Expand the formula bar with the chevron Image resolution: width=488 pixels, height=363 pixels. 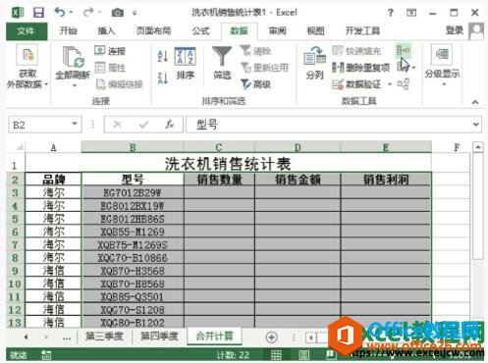tap(476, 125)
